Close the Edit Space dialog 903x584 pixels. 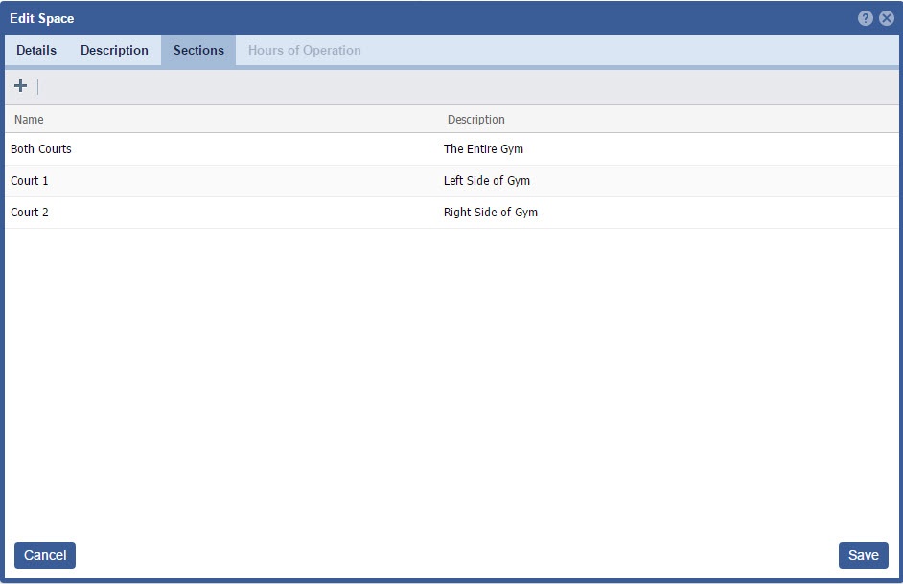tap(886, 18)
